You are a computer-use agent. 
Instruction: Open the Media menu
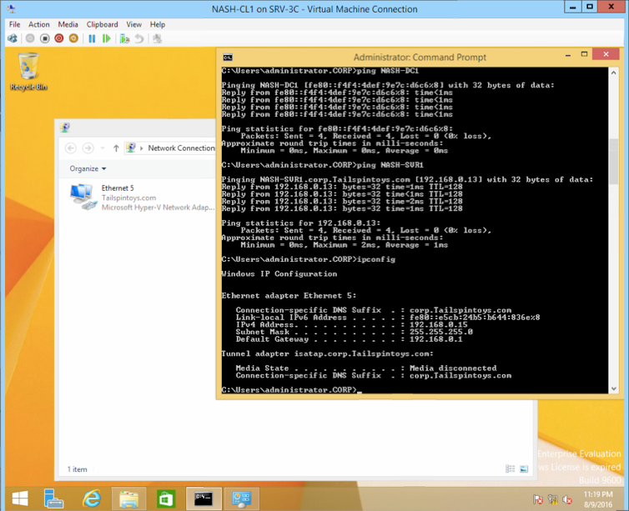[x=68, y=24]
